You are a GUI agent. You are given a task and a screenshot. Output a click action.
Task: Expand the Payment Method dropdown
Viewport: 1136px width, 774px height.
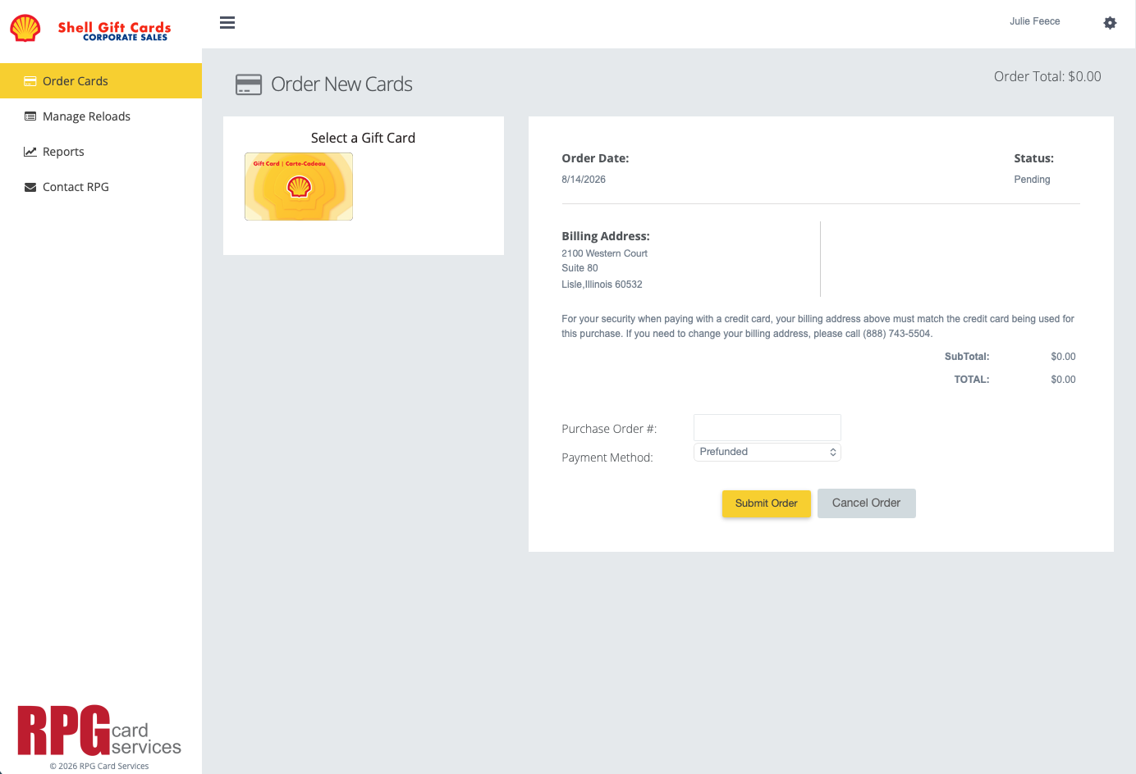tap(767, 452)
